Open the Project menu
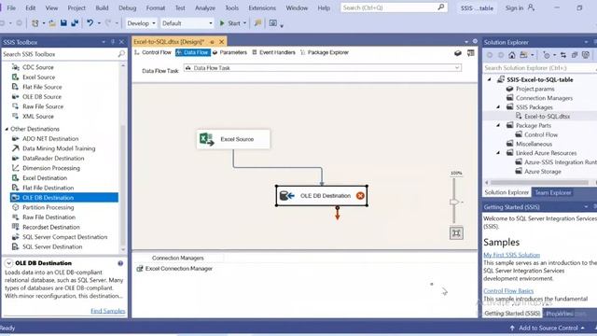This screenshot has height=336, width=597. pos(76,7)
